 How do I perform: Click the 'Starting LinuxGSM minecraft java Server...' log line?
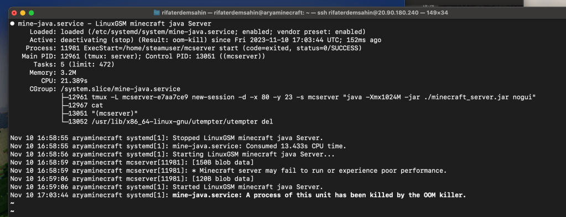(172, 154)
